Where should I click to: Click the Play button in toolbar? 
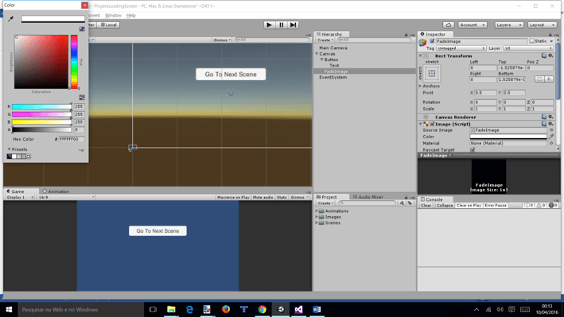pos(269,25)
